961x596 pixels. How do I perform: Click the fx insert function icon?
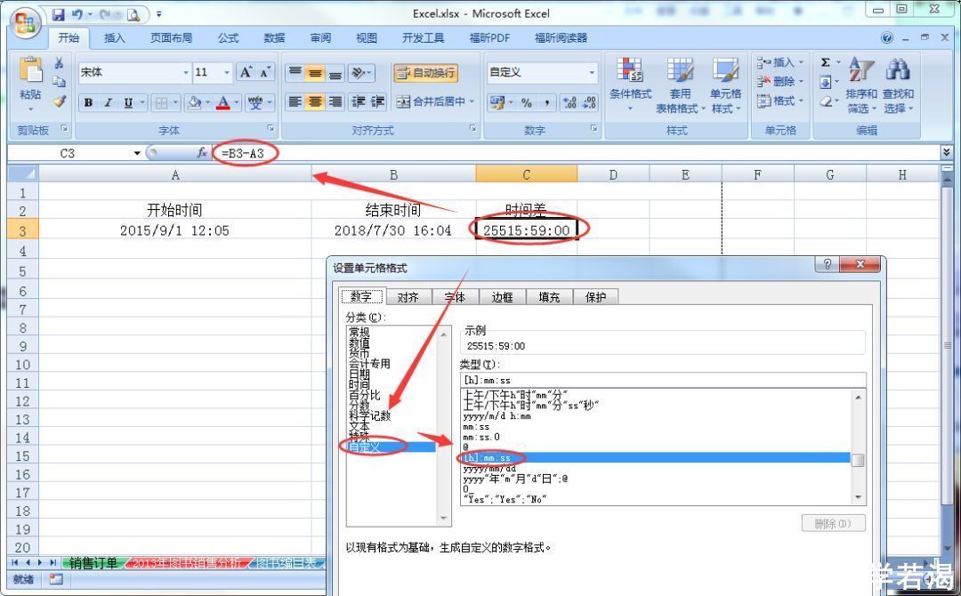coord(201,153)
